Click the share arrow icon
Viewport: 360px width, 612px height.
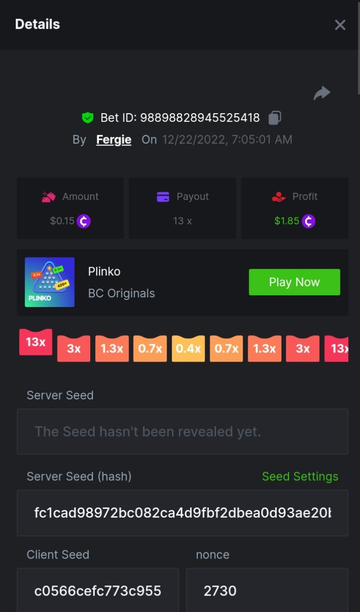(322, 93)
